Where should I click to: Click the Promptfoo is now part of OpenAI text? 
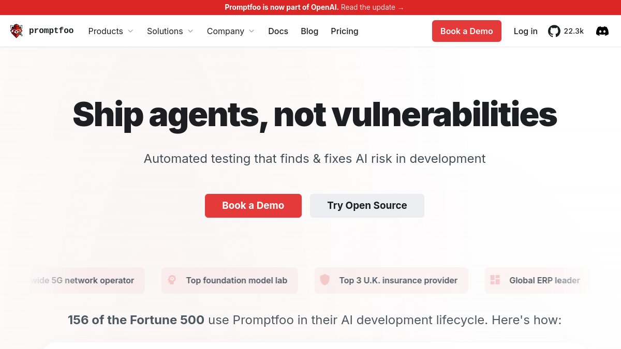282,7
